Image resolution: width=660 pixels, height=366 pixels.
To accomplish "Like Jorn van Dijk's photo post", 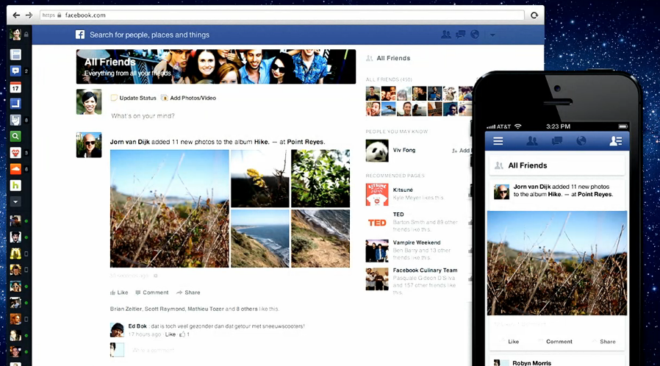I will tap(118, 293).
